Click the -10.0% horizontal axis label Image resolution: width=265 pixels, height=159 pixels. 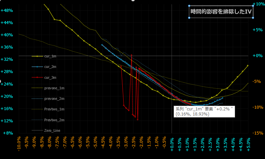[x=19, y=143]
